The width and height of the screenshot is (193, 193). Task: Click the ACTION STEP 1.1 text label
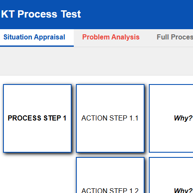[110, 118]
